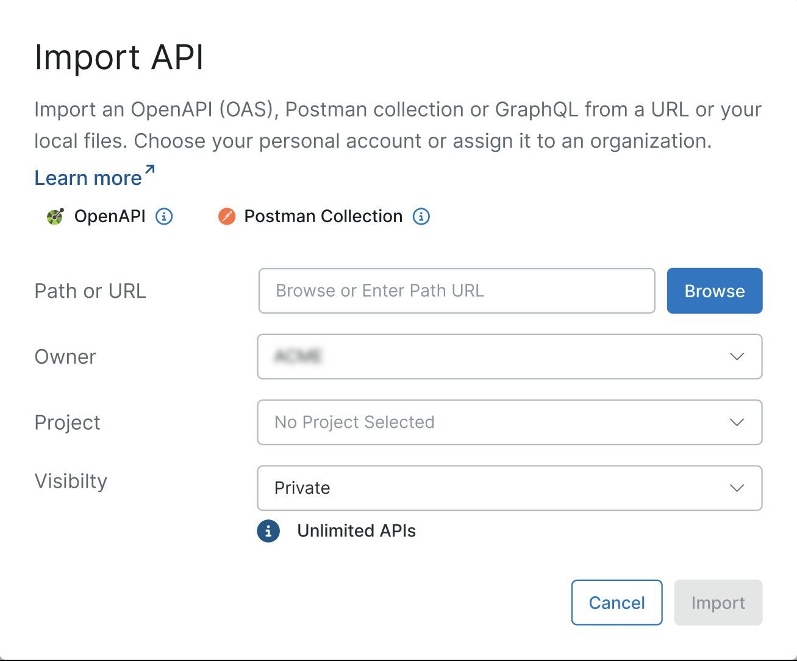Click the info icon next to OpenAPI
Screen dimensions: 797x661
(x=163, y=217)
